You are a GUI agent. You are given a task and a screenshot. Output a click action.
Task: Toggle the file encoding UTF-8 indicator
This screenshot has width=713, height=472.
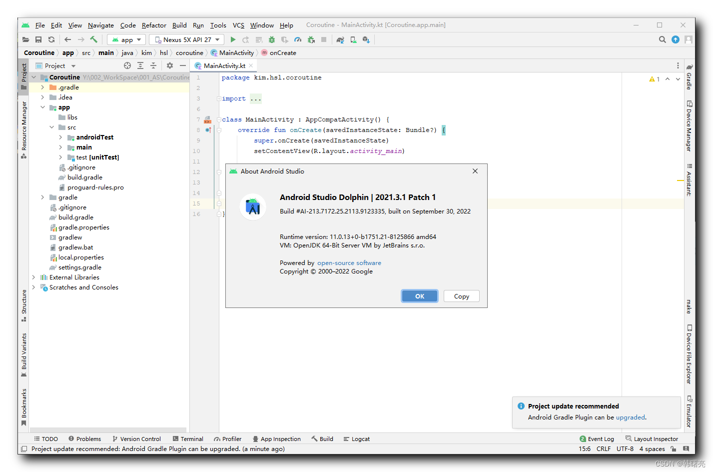pos(625,448)
